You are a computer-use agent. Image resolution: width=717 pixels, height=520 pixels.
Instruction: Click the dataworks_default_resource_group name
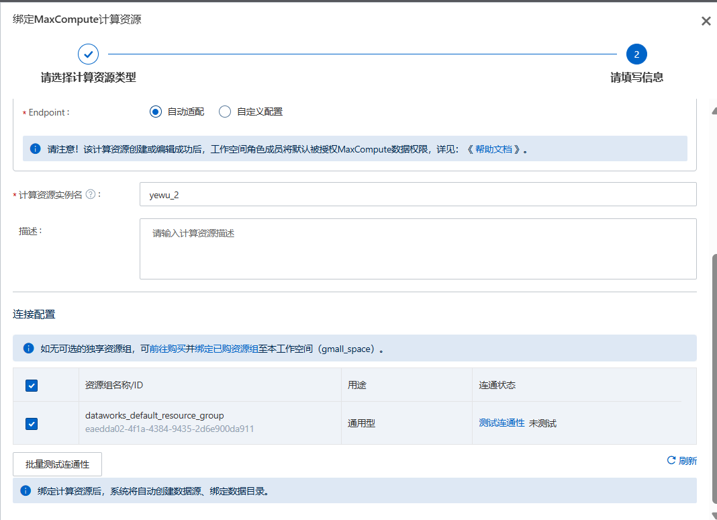click(154, 416)
